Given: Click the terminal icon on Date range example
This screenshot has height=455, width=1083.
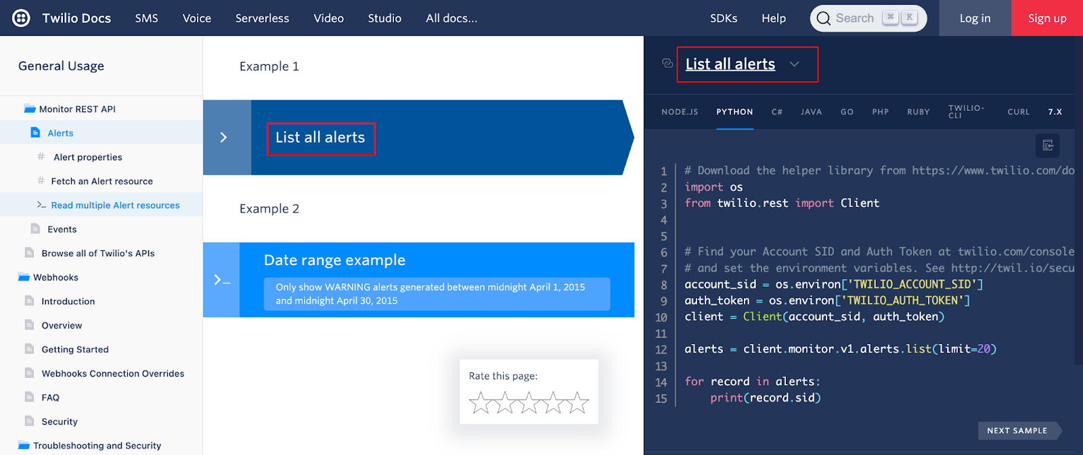Looking at the screenshot, I should (221, 280).
